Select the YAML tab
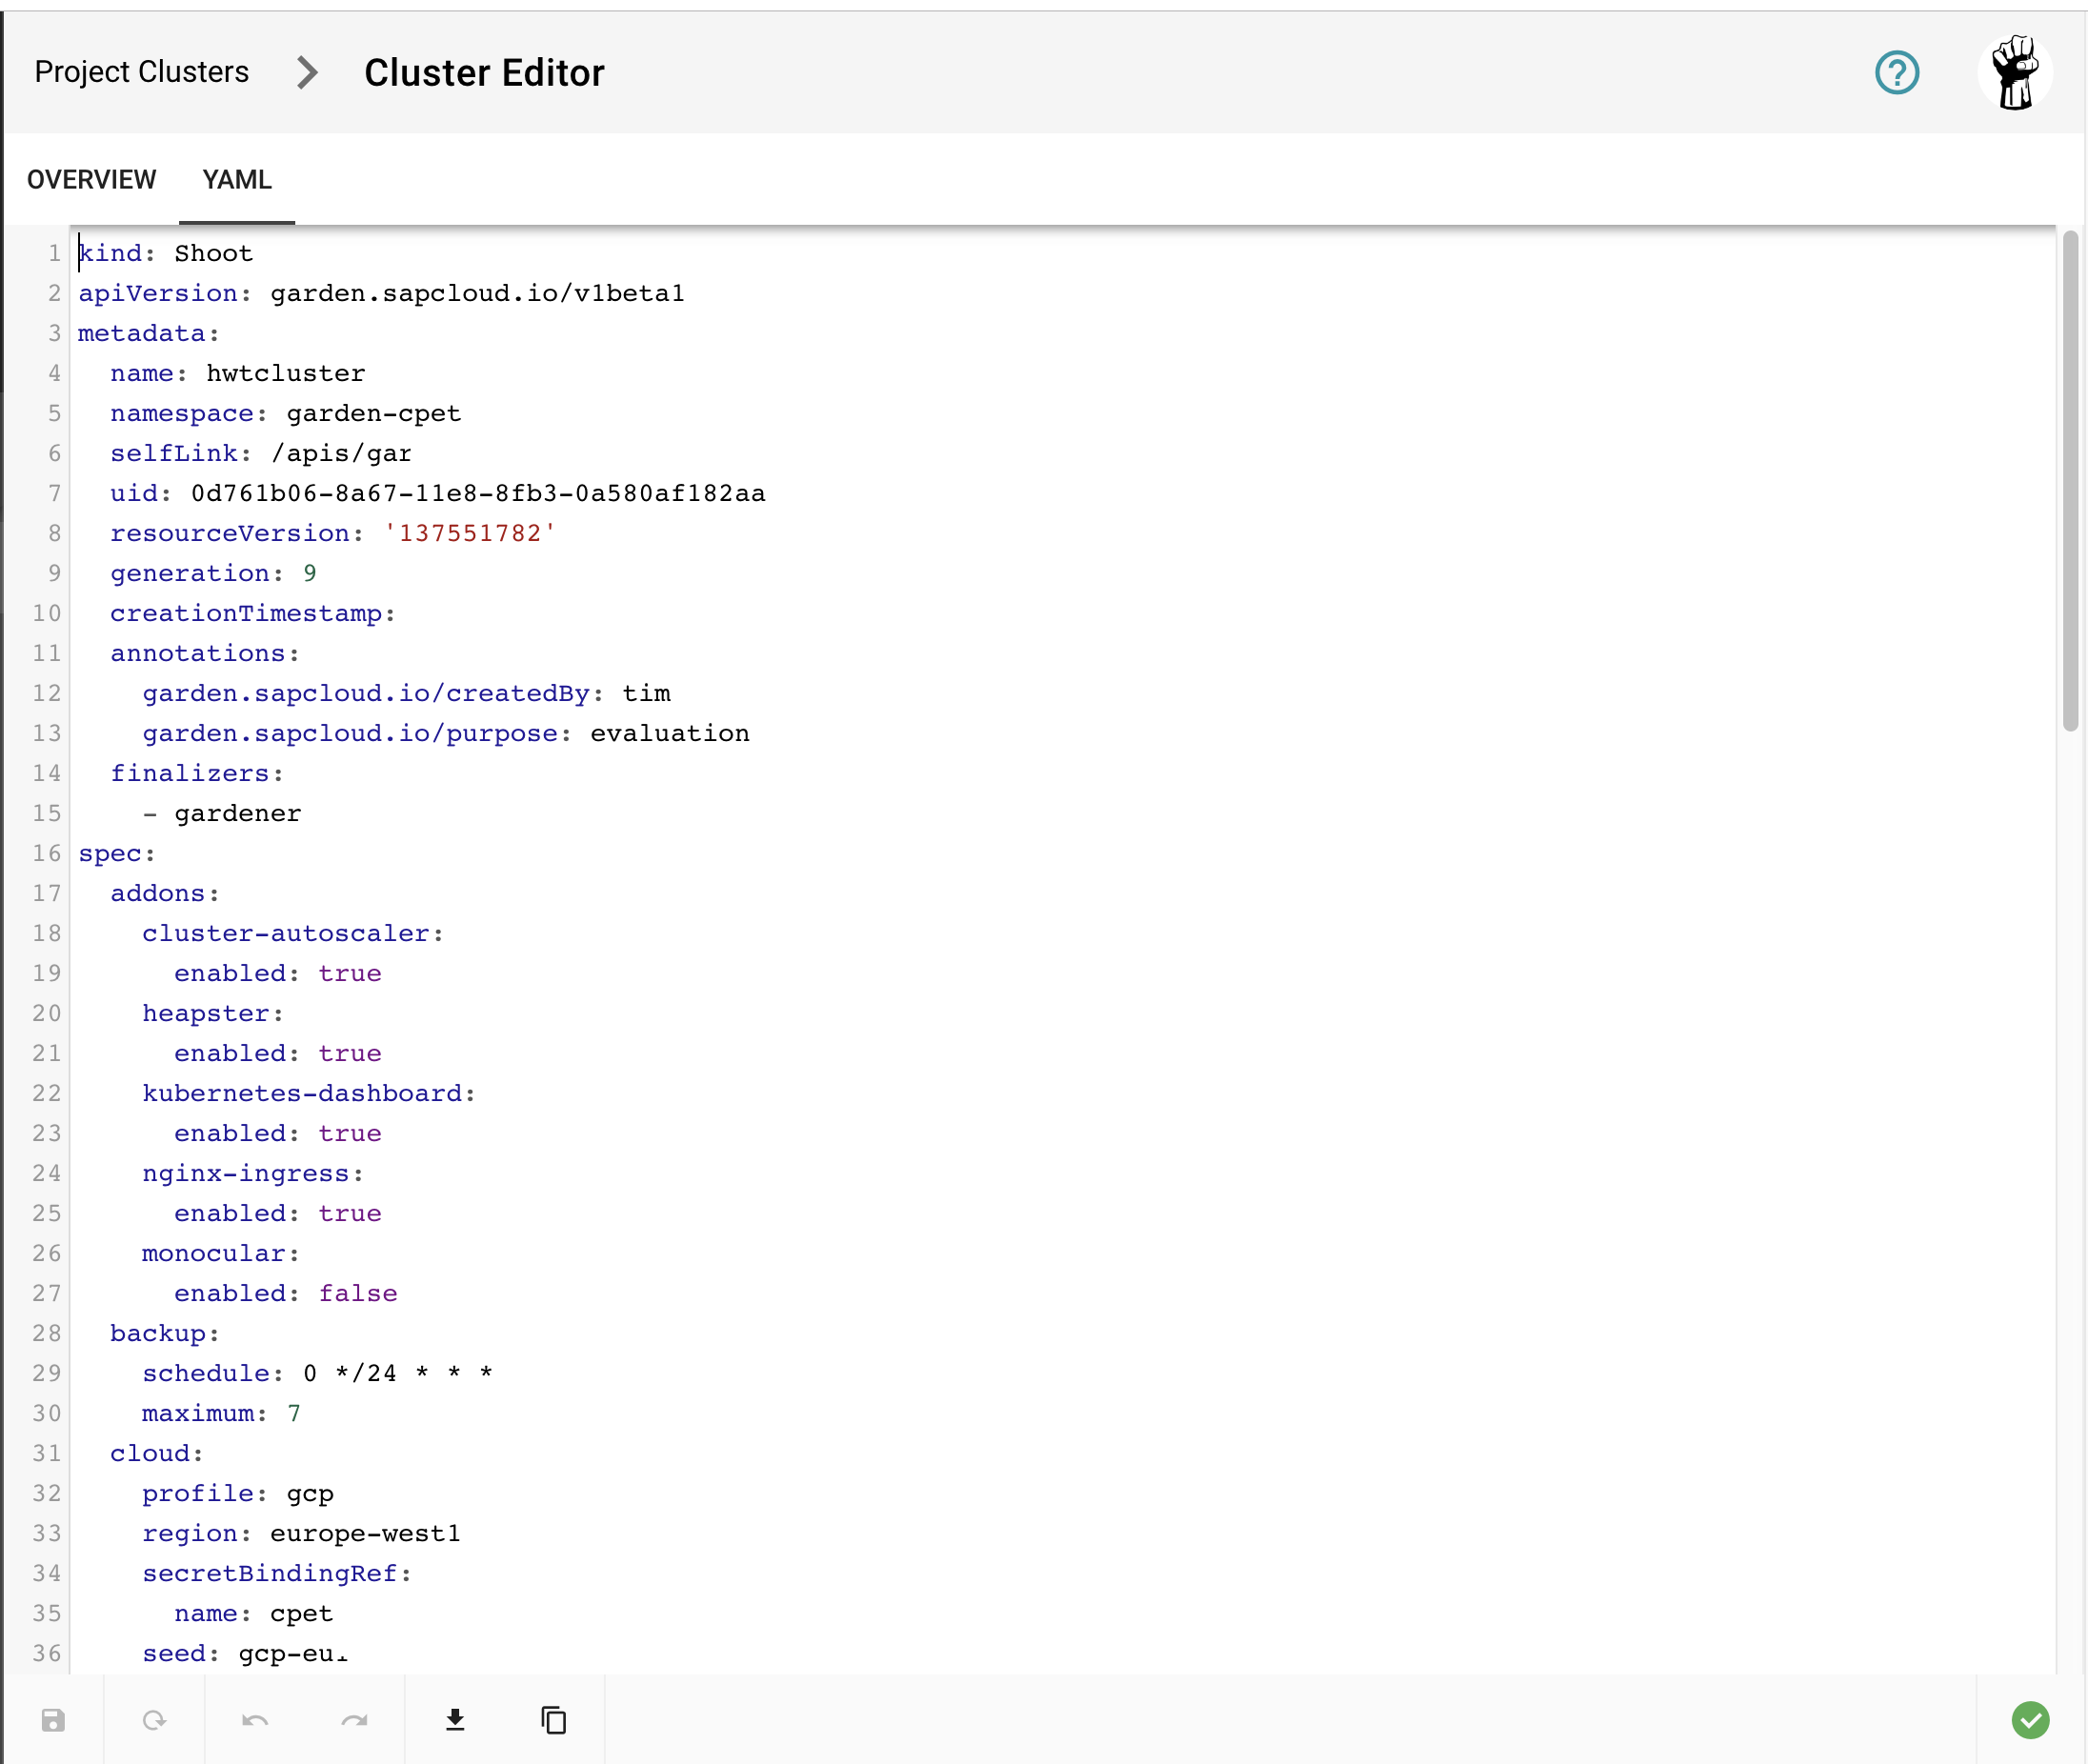 tap(236, 180)
